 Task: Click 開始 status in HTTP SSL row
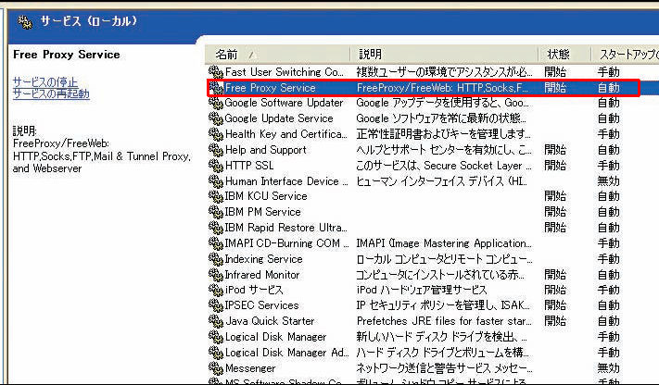[x=555, y=166]
